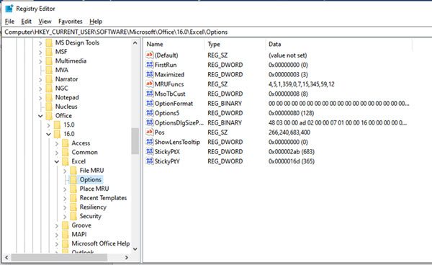Click the Notepad folder icon

(49, 97)
